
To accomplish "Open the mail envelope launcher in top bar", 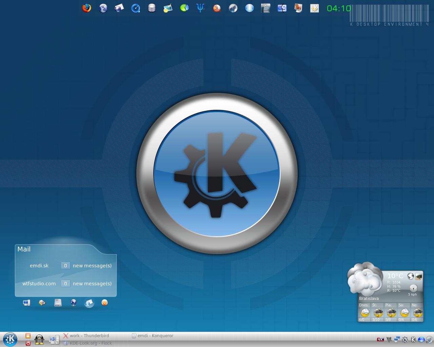I will pyautogui.click(x=119, y=8).
